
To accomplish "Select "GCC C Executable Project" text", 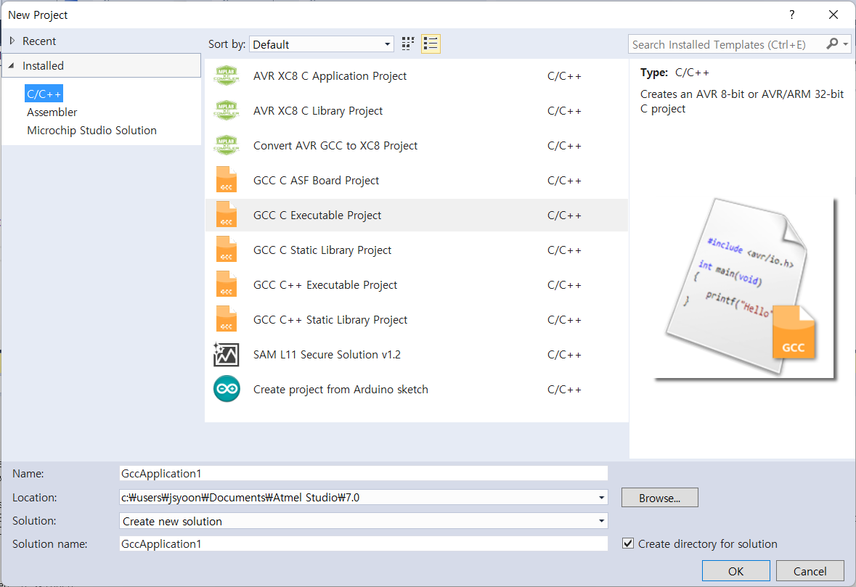I will [317, 215].
